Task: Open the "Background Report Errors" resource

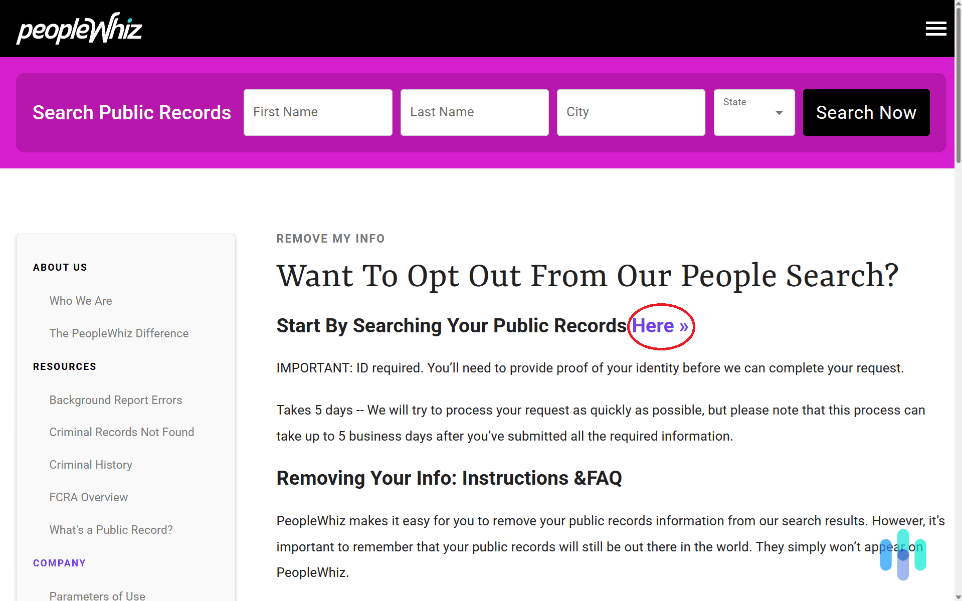Action: coord(116,400)
